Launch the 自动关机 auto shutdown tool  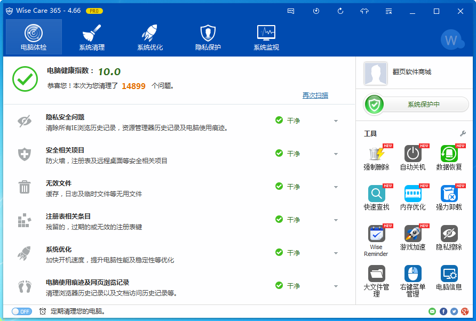click(x=412, y=158)
